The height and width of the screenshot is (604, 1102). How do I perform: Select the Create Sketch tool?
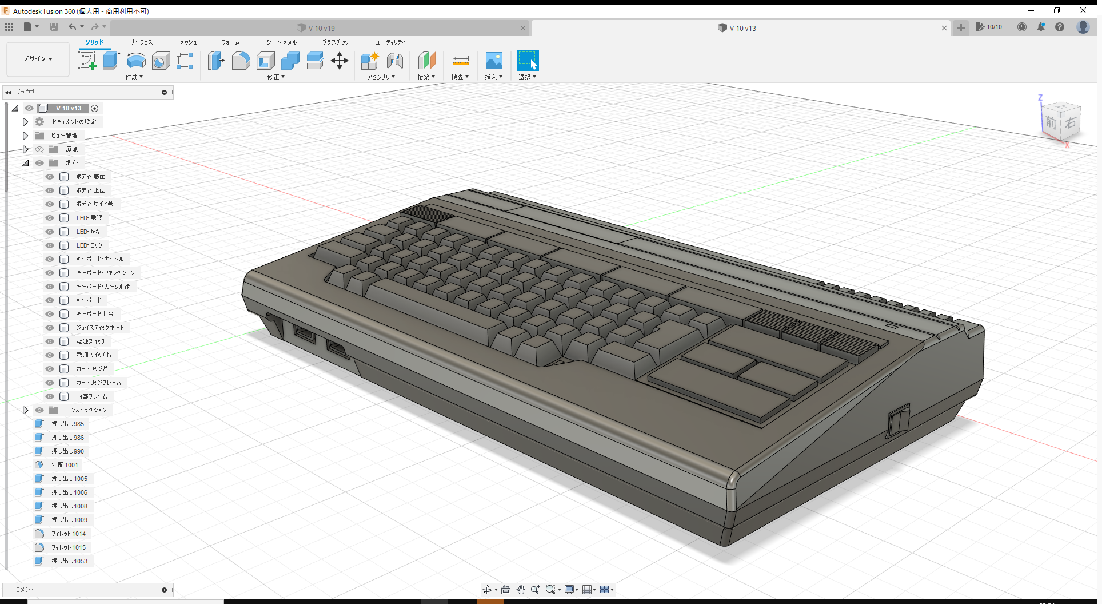pyautogui.click(x=87, y=61)
